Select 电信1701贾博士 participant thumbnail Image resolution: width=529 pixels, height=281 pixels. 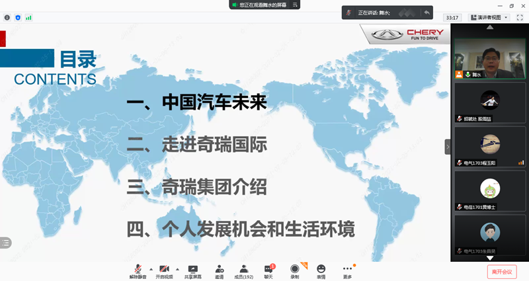pyautogui.click(x=489, y=192)
